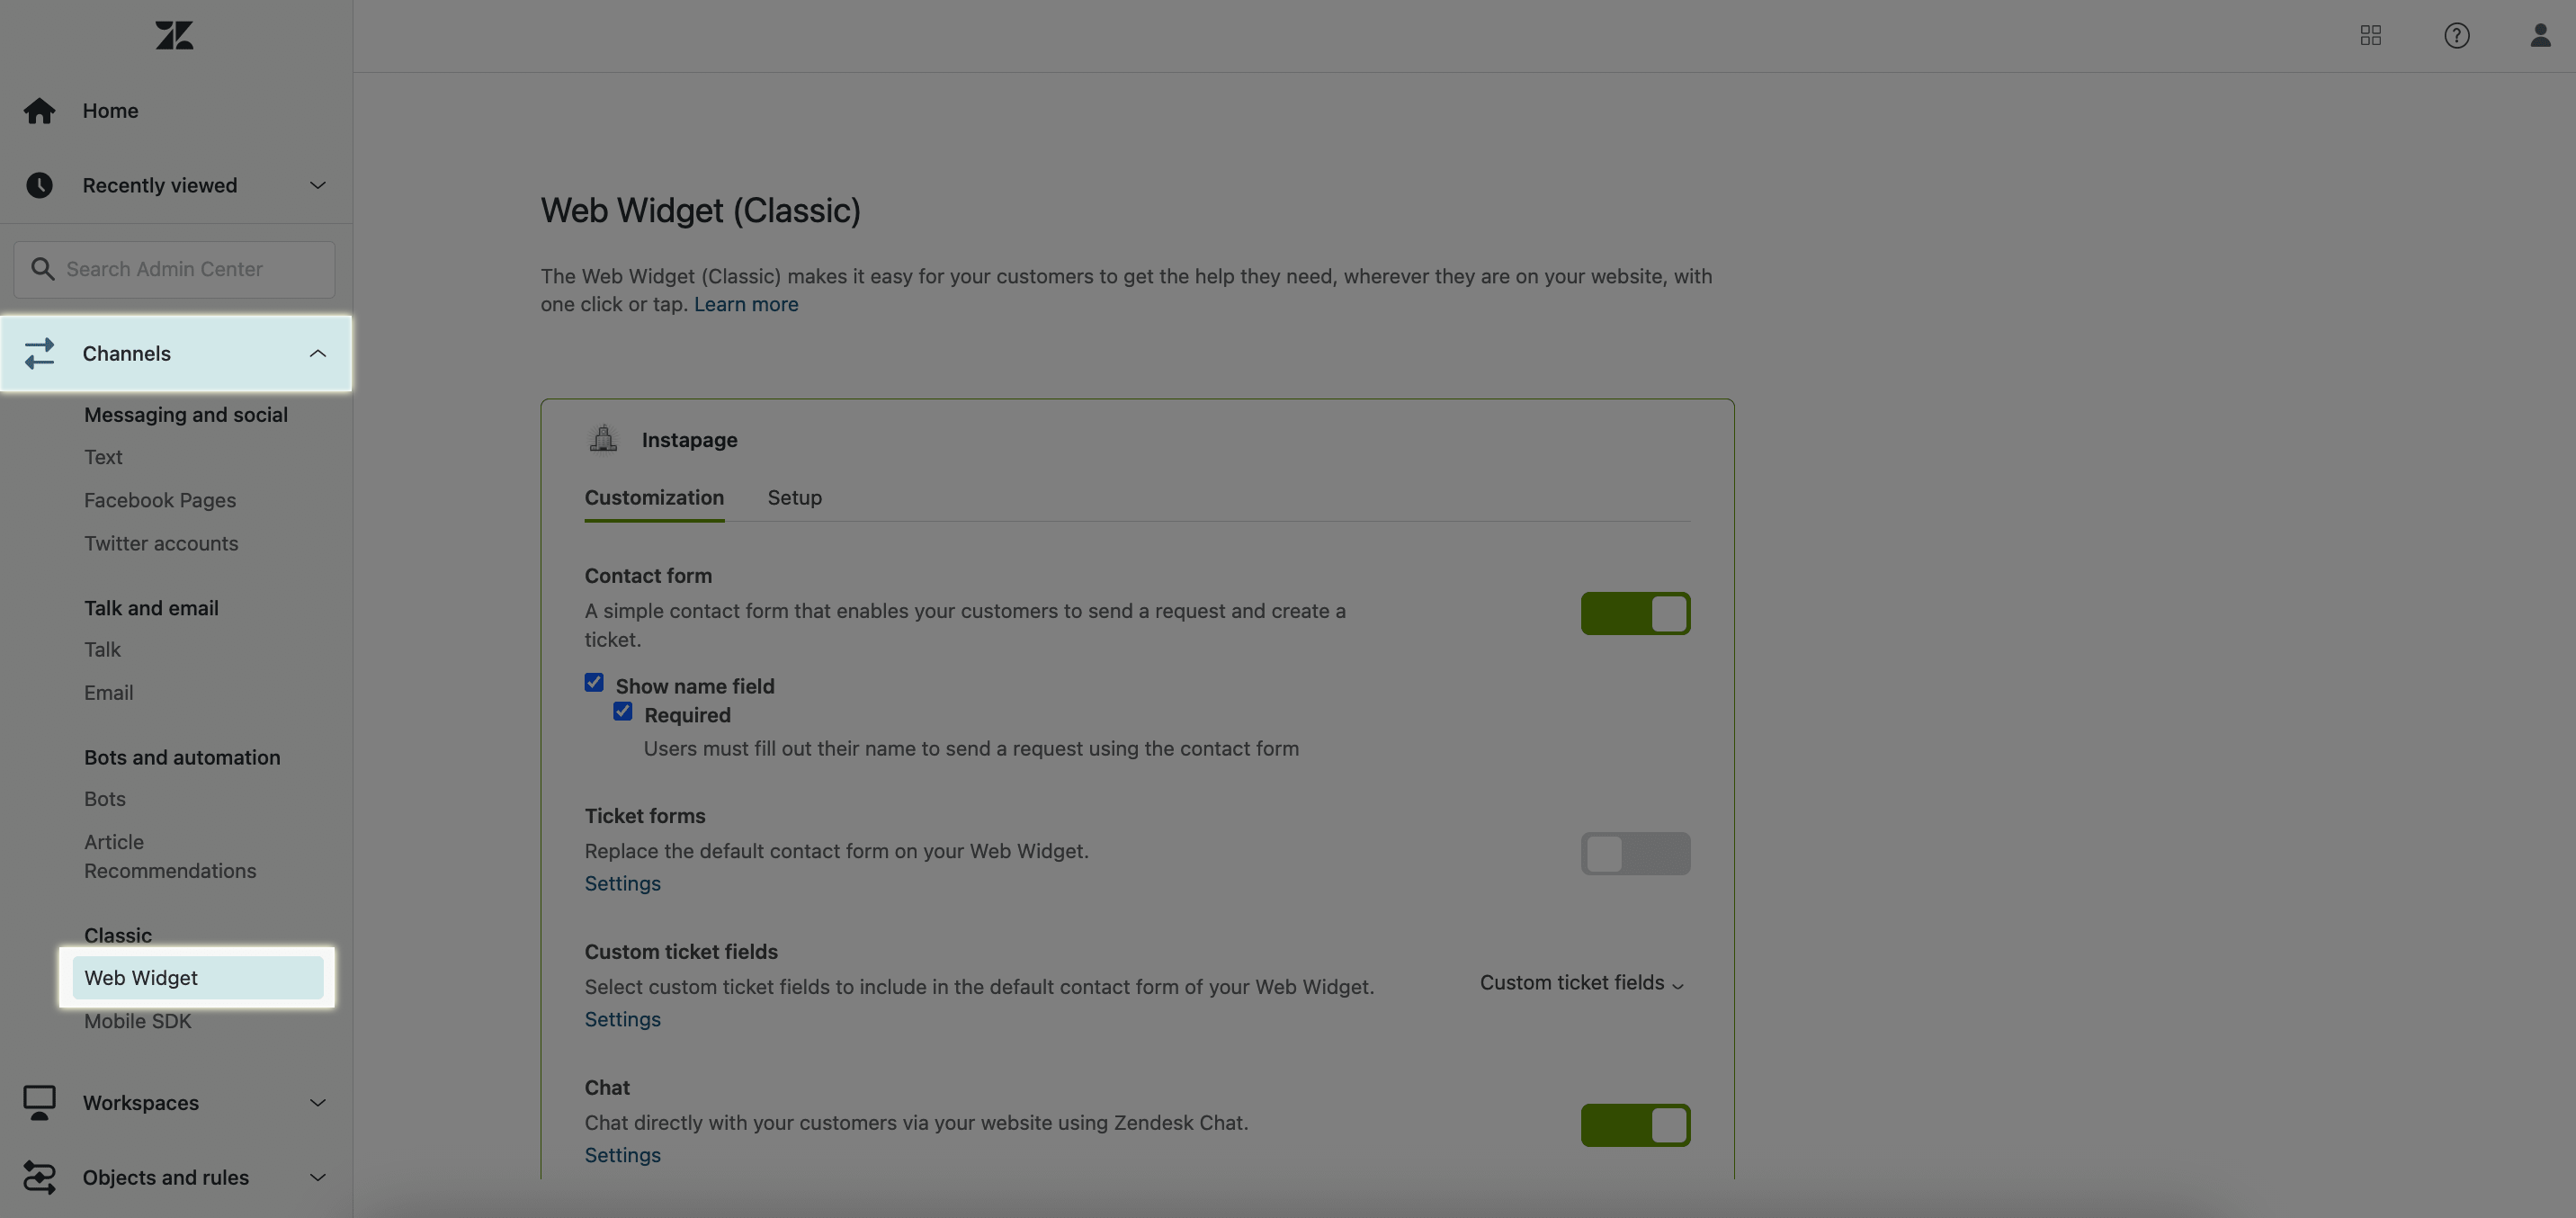
Task: Click the Workspaces monitor icon
Action: [x=40, y=1102]
